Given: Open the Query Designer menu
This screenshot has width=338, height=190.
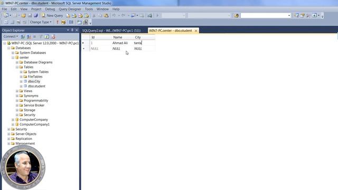Looking at the screenshot, I should click(70, 9).
